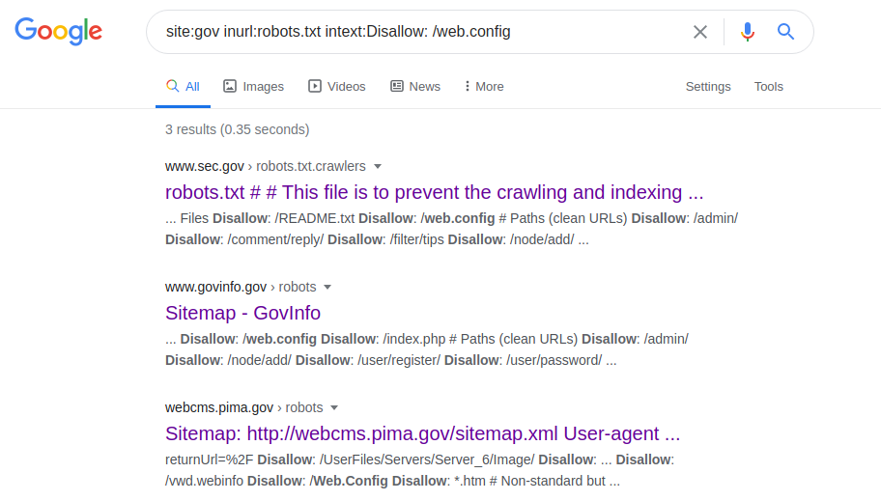Switch to the Images tab

(253, 87)
